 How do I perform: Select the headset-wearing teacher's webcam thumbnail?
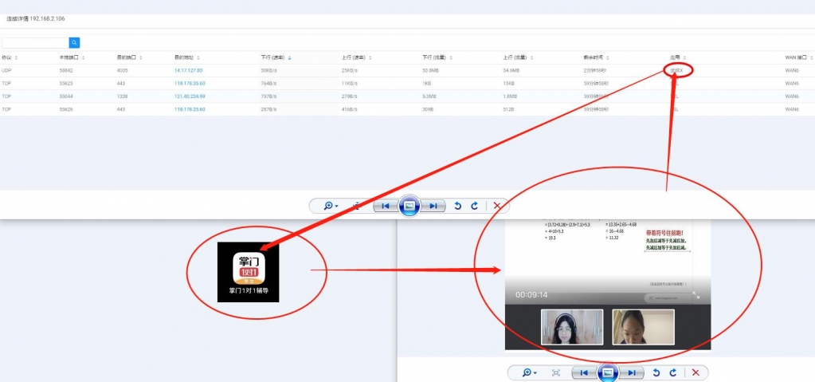571,327
